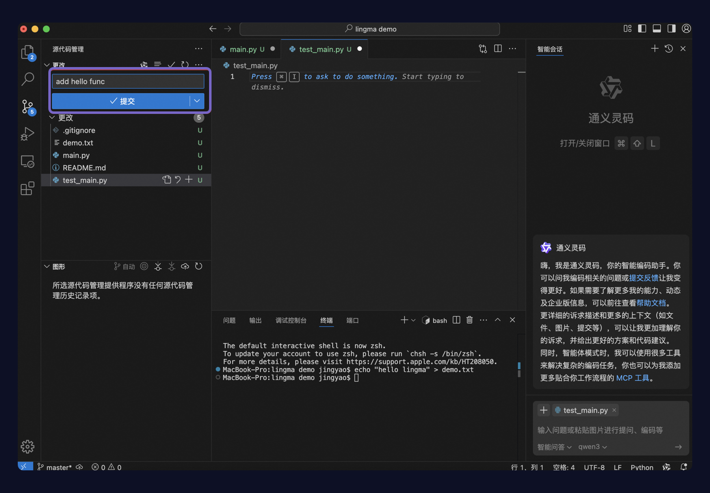
Task: Add context with plus in chat input
Action: [543, 410]
